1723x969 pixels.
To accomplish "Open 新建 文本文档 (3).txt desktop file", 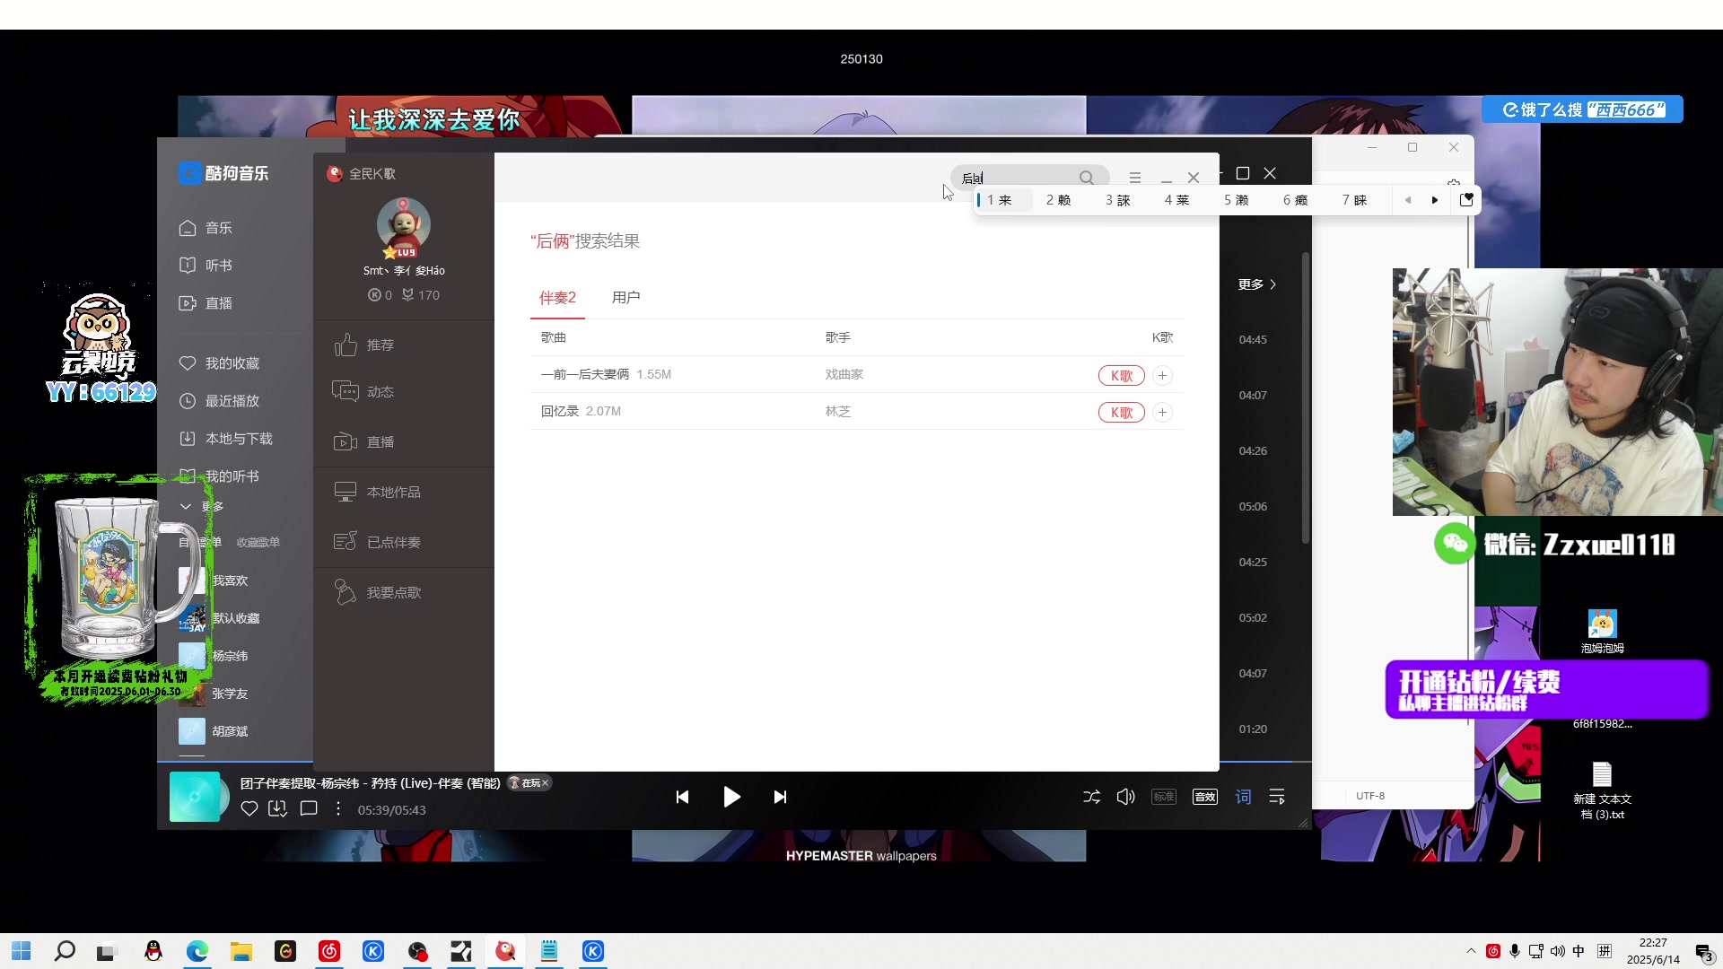I will coord(1602,790).
